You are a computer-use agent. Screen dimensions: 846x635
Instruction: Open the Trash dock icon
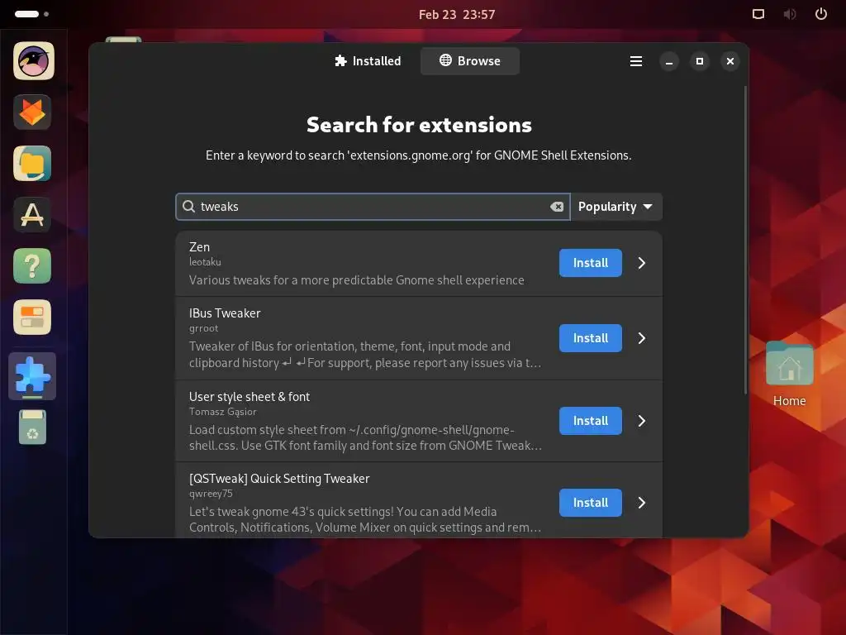click(x=32, y=427)
